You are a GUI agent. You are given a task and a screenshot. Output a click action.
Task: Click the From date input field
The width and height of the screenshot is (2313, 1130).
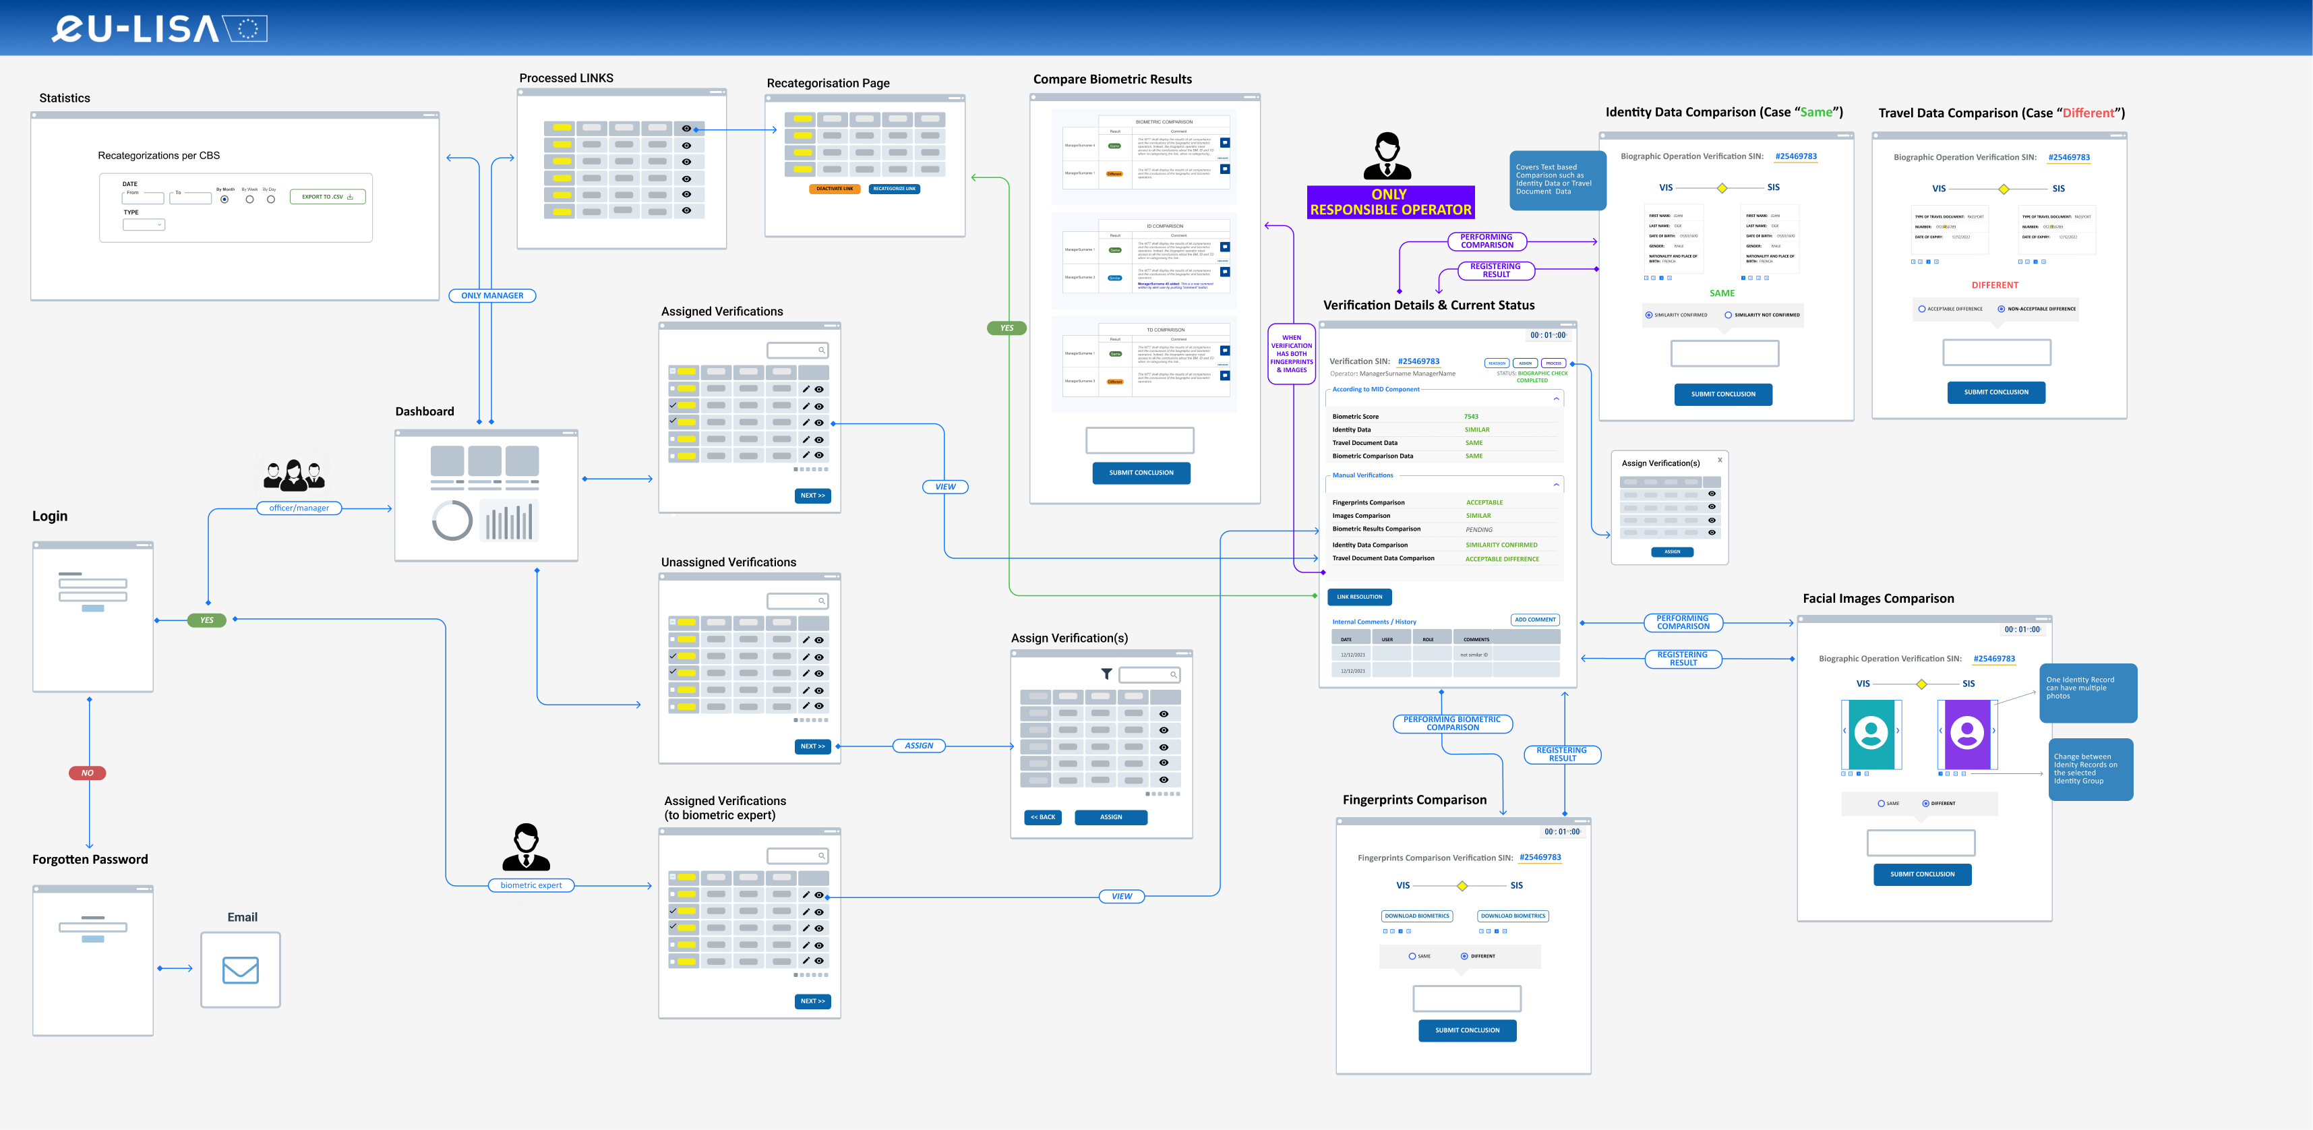point(144,198)
